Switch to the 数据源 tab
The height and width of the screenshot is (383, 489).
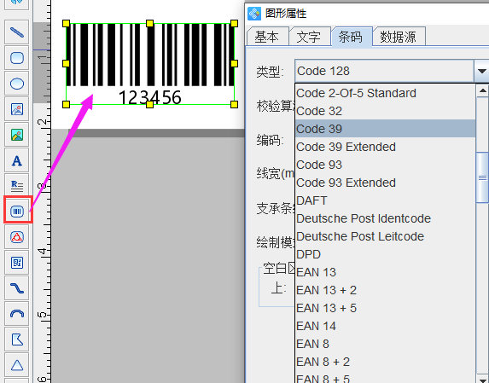(x=399, y=37)
